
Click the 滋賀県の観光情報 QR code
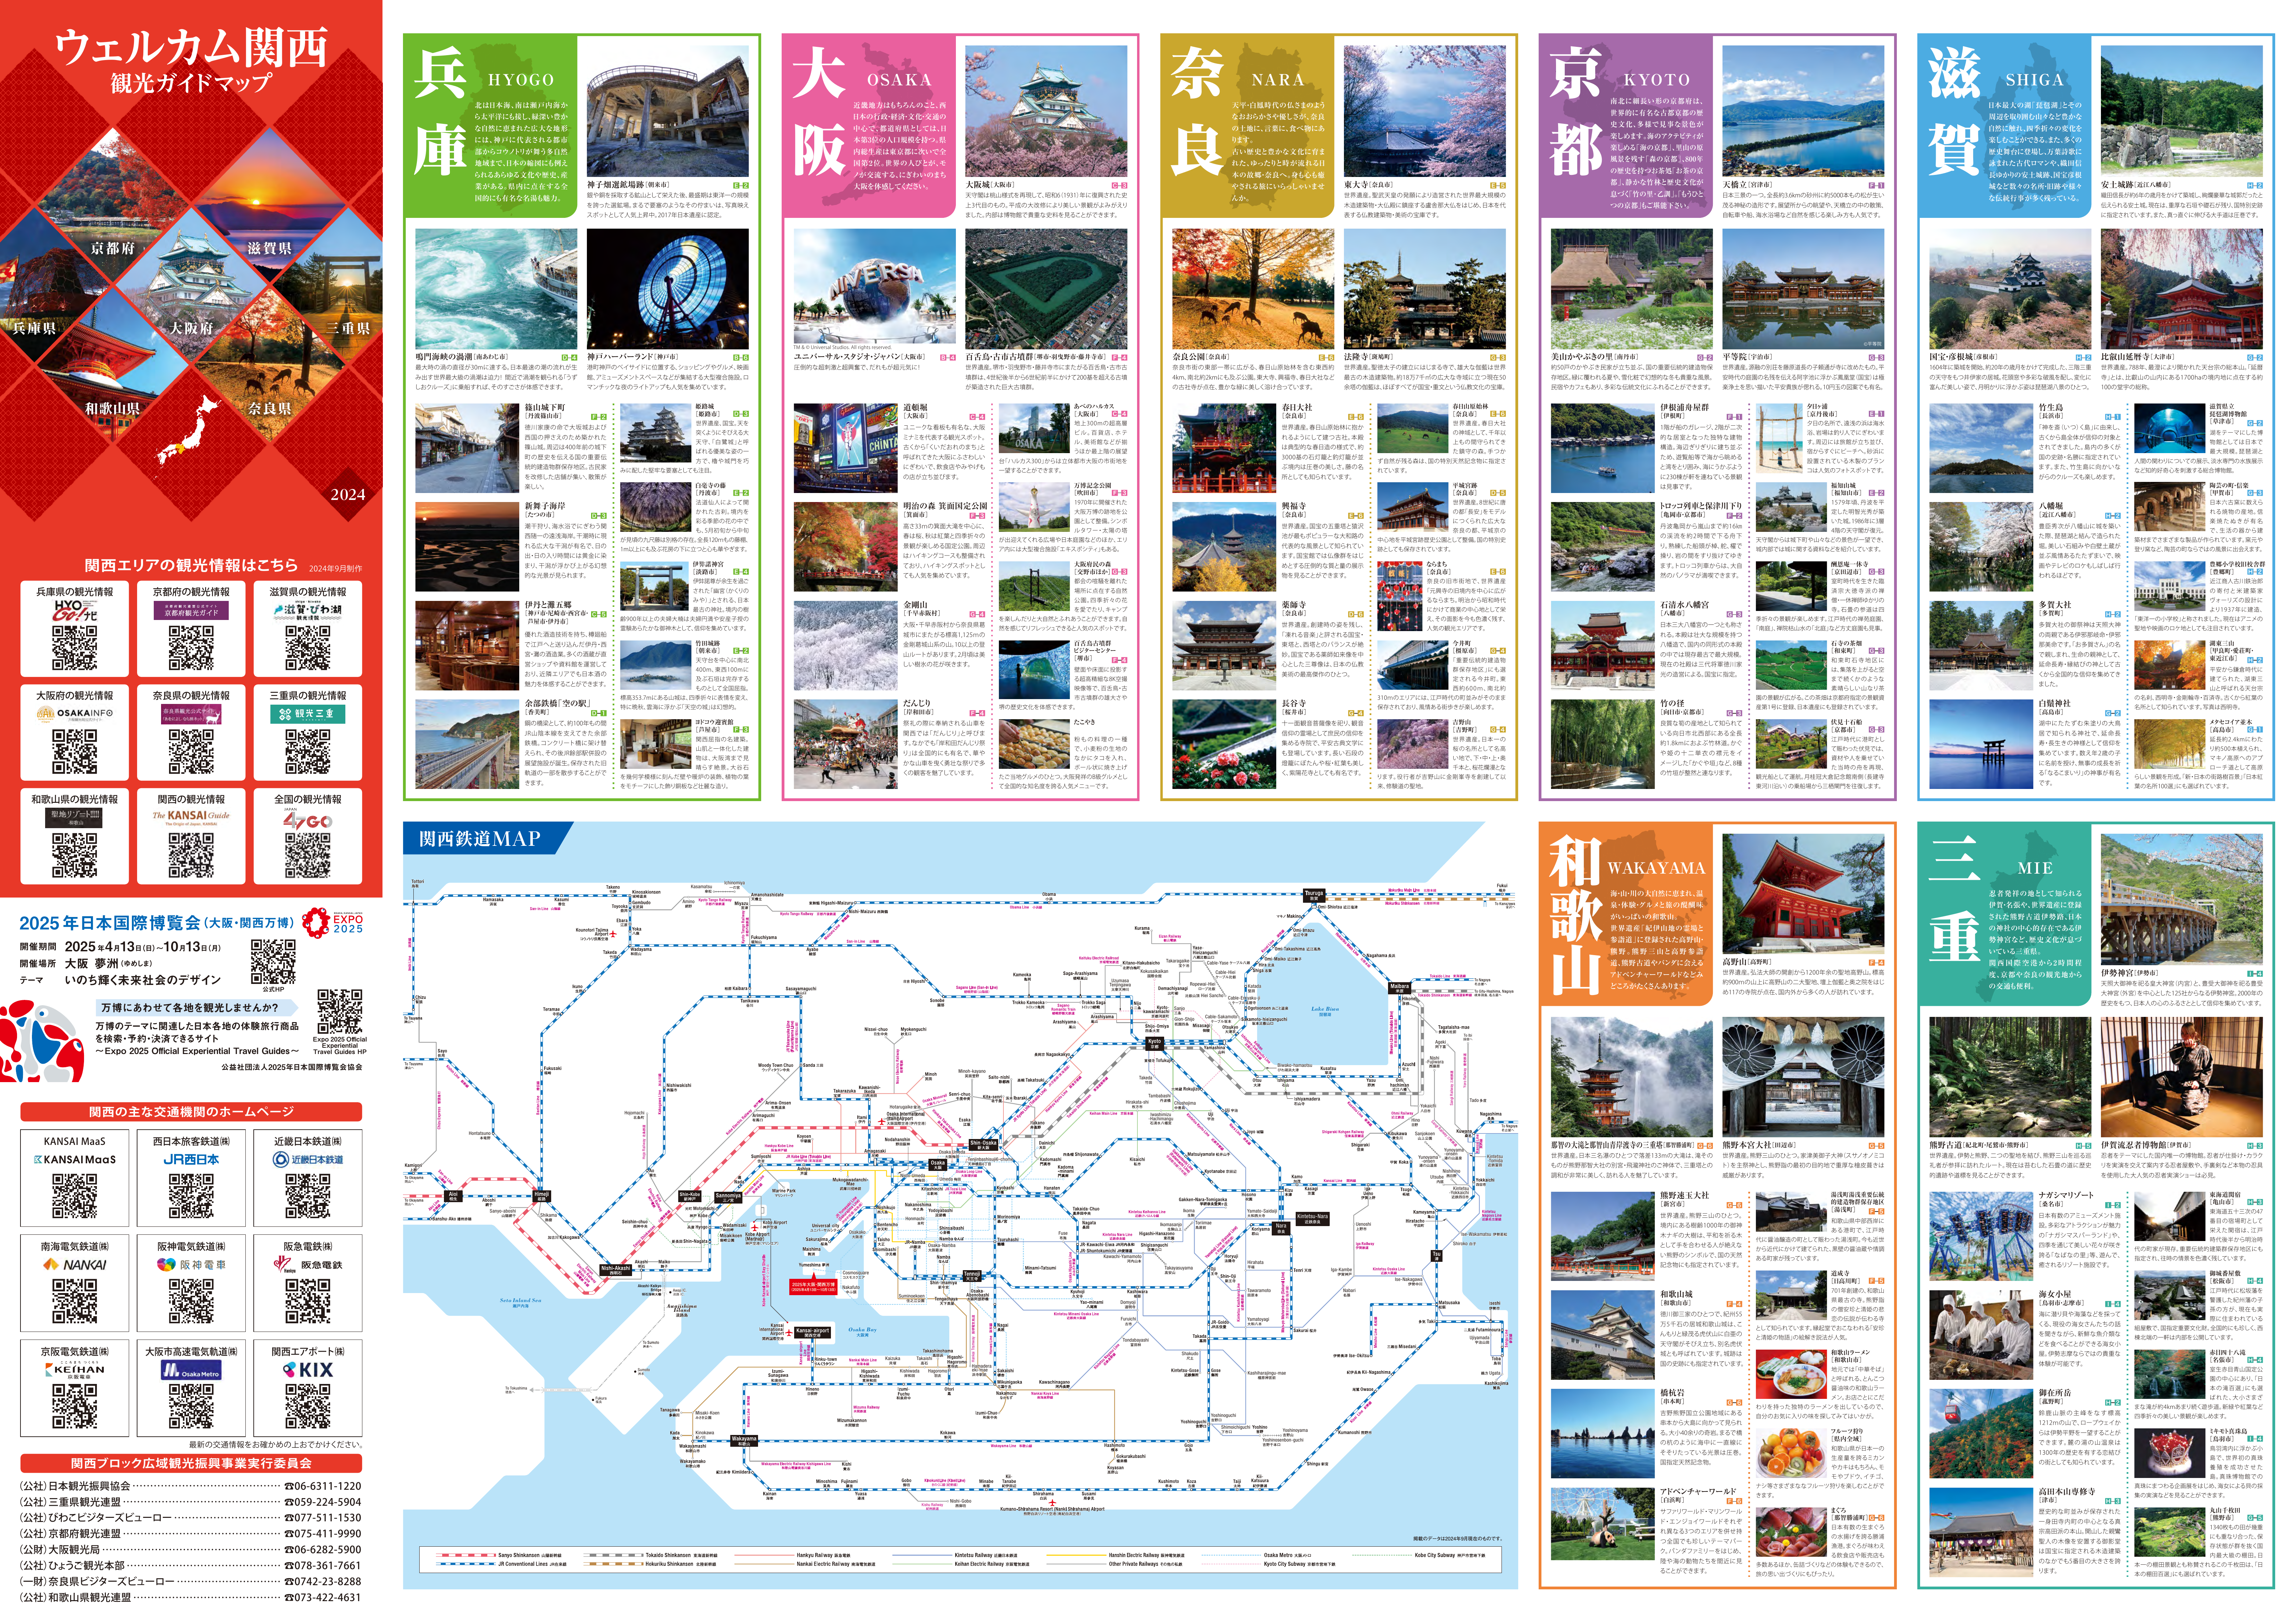coord(308,648)
